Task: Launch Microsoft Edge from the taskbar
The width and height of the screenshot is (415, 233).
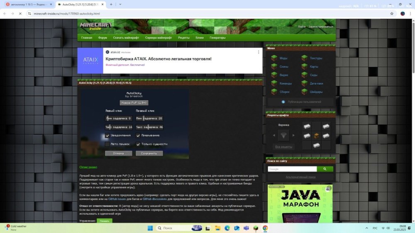Action: click(227, 228)
